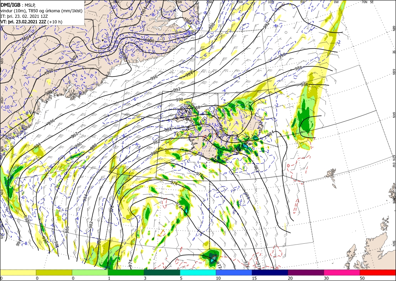Click the legend value label "3"
396x281 pixels.
tap(145, 278)
